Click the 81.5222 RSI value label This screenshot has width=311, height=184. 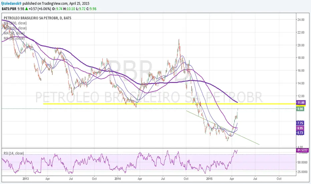pyautogui.click(x=303, y=150)
